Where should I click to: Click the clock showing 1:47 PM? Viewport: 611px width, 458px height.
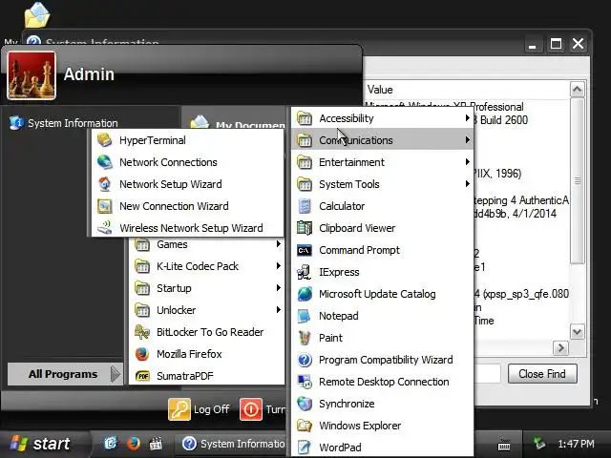[x=576, y=444]
